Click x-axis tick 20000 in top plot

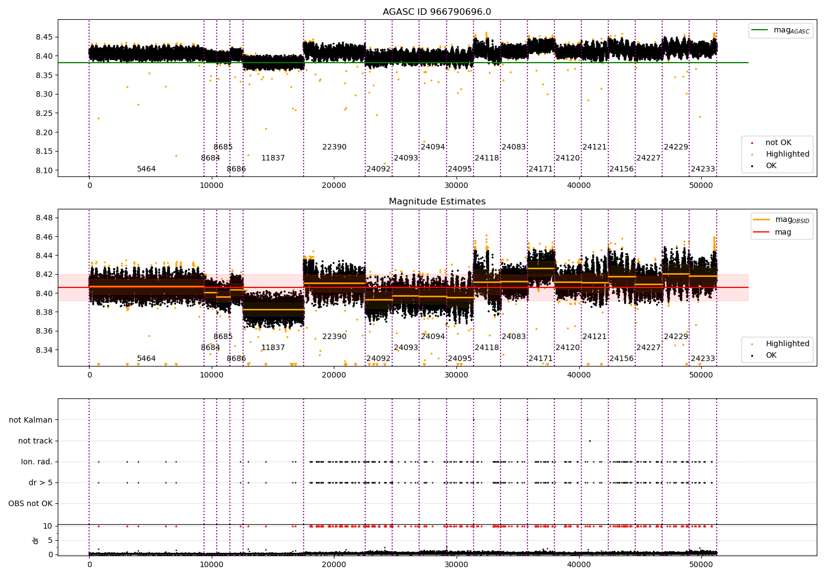pyautogui.click(x=334, y=186)
